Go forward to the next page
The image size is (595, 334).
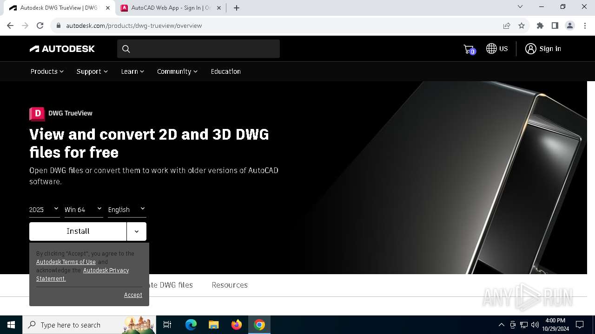[25, 26]
